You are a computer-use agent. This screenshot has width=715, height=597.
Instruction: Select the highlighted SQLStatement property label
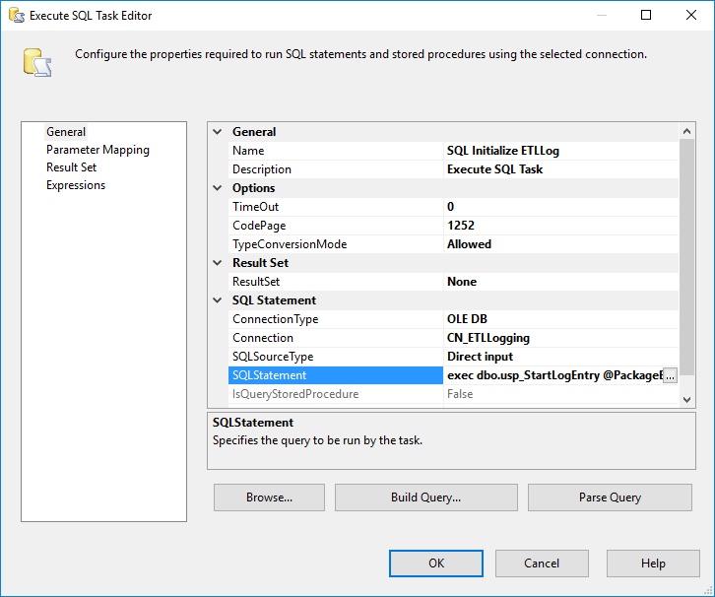pyautogui.click(x=336, y=375)
